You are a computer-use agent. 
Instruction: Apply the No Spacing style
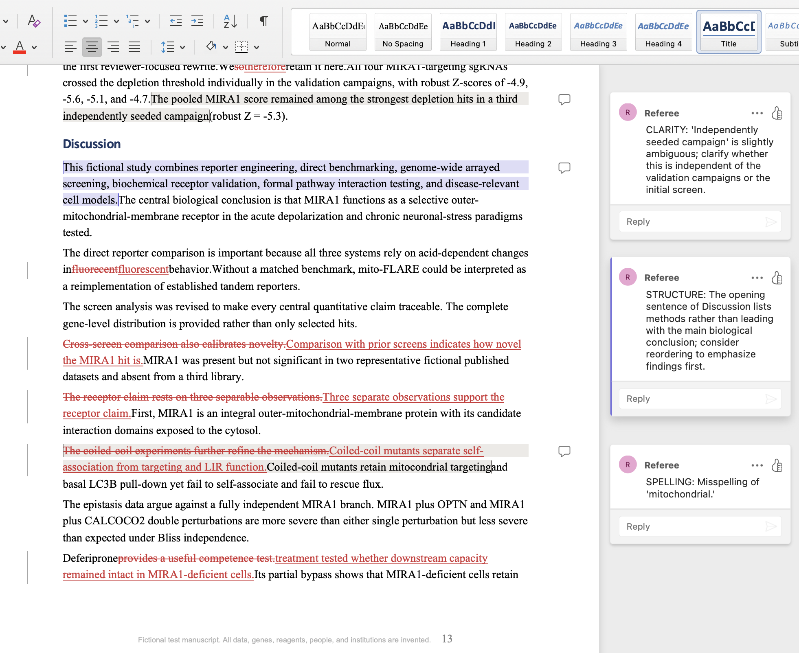pos(403,32)
